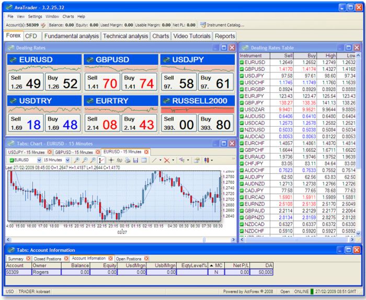The image size is (366, 300).
Task: Select the draw line tool
Action: point(154,160)
